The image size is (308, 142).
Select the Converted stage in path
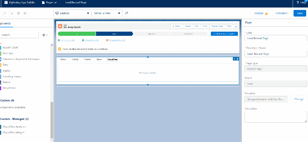[189, 34]
